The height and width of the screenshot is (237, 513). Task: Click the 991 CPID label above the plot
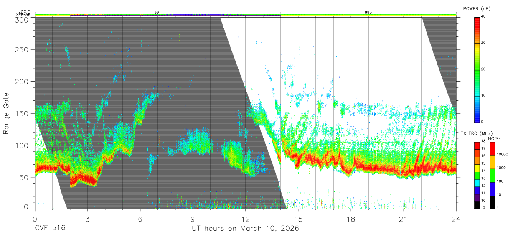tap(157, 13)
